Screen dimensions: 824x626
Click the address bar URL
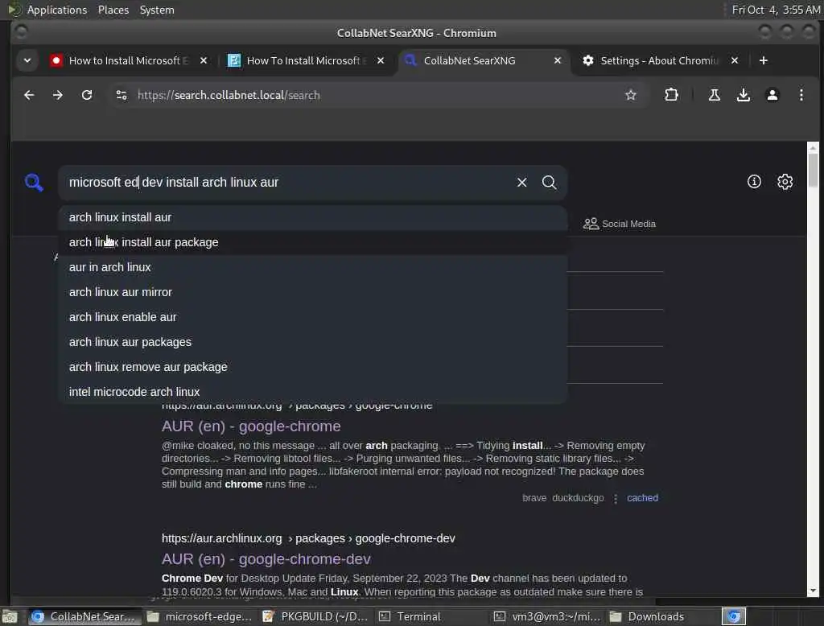pyautogui.click(x=229, y=95)
